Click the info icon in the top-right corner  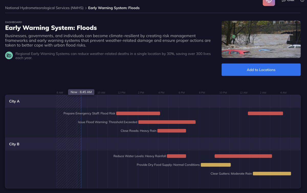click(x=302, y=1)
